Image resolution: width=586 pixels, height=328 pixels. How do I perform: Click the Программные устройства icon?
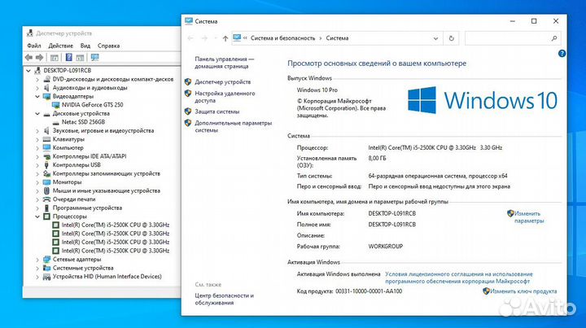click(x=46, y=208)
